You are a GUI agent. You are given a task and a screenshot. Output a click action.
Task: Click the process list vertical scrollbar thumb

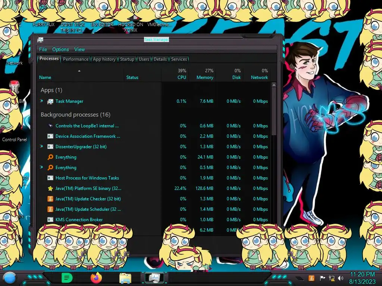tap(274, 111)
